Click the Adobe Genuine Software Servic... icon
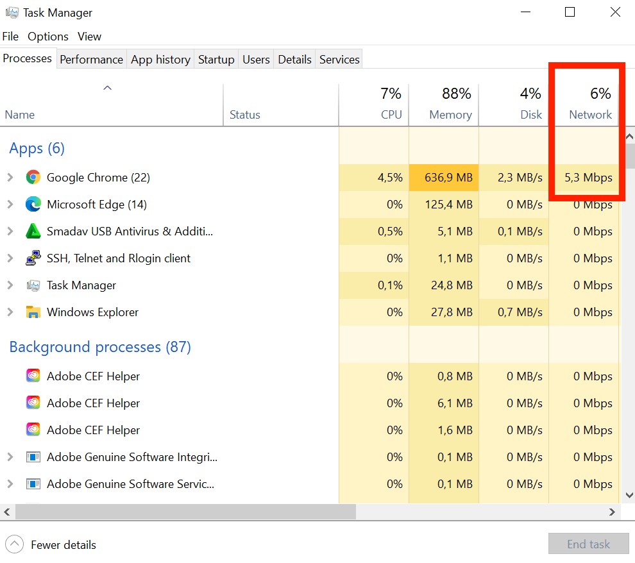Viewport: 635px width, 563px height. click(x=33, y=484)
